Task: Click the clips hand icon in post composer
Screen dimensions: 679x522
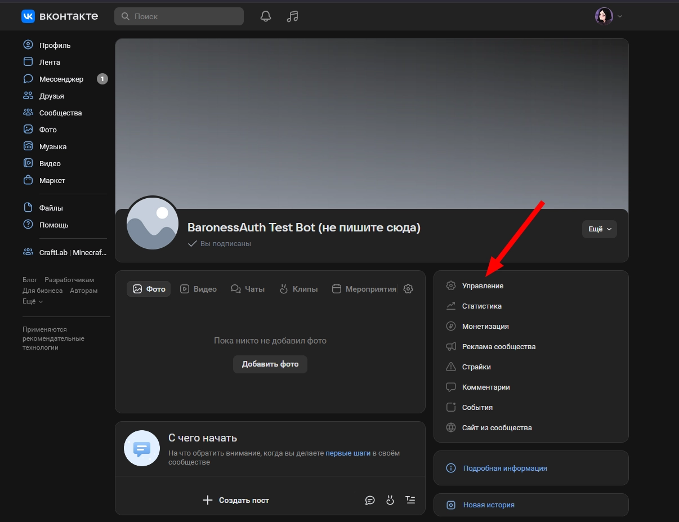Action: pos(390,500)
